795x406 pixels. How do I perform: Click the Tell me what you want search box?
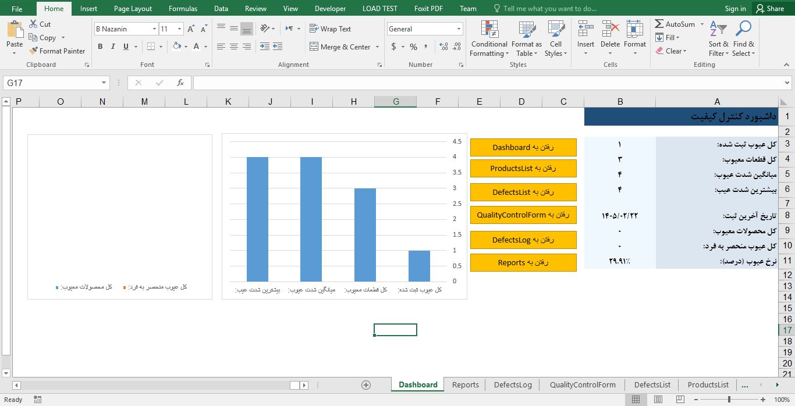pyautogui.click(x=544, y=9)
